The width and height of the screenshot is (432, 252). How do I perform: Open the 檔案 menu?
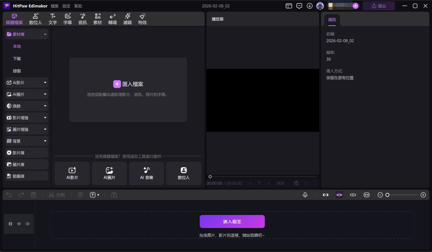click(x=54, y=6)
